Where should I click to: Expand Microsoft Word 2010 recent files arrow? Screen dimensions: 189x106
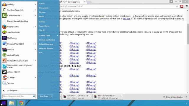click(35, 44)
